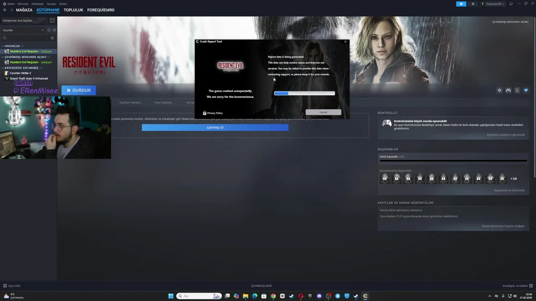Open Steam announcements megaphone button
Viewport: 536px width, 301px height.
(x=461, y=4)
